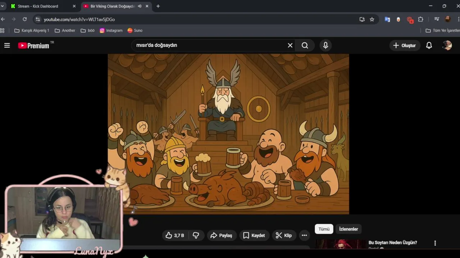460x258 pixels.
Task: Save the video with 'Kaydet'
Action: pyautogui.click(x=254, y=235)
